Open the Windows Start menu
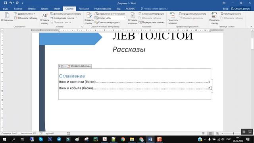Screen dimensions: 254x143 point(4,139)
